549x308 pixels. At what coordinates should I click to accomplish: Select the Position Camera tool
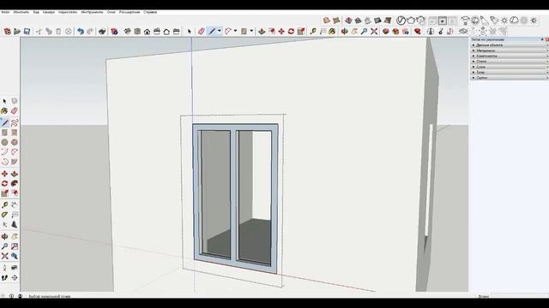click(4, 268)
